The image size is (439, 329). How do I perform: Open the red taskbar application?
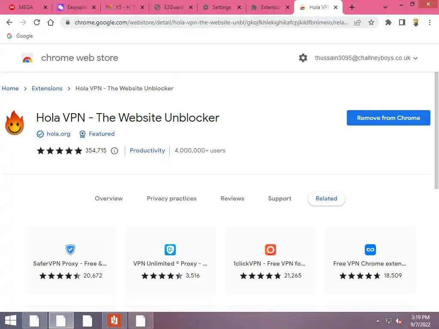pos(114,320)
